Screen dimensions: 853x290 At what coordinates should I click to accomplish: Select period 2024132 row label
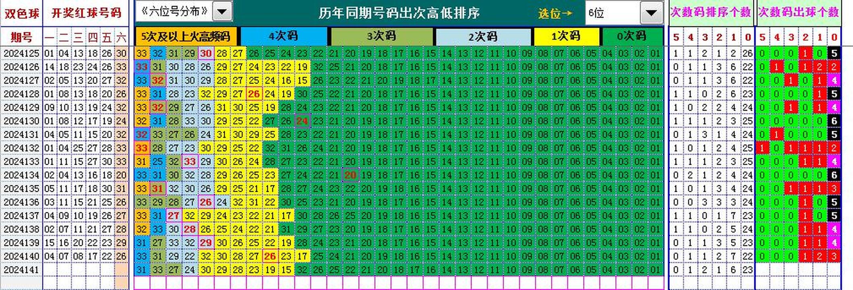21,148
